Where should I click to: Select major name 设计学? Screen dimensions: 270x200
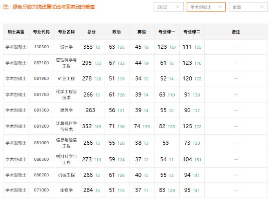click(66, 47)
